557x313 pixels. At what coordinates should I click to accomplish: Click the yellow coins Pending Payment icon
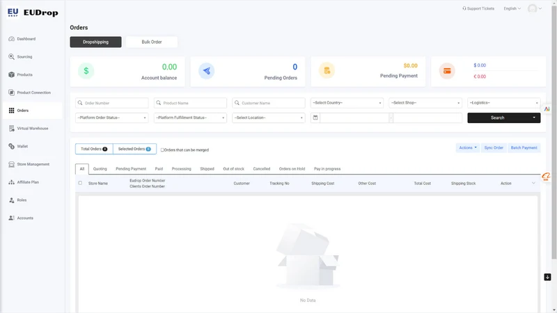pos(327,71)
